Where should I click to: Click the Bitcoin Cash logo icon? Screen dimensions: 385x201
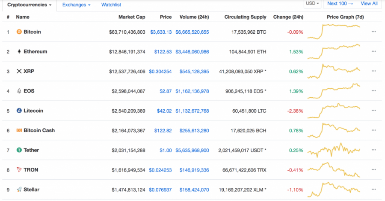point(19,130)
